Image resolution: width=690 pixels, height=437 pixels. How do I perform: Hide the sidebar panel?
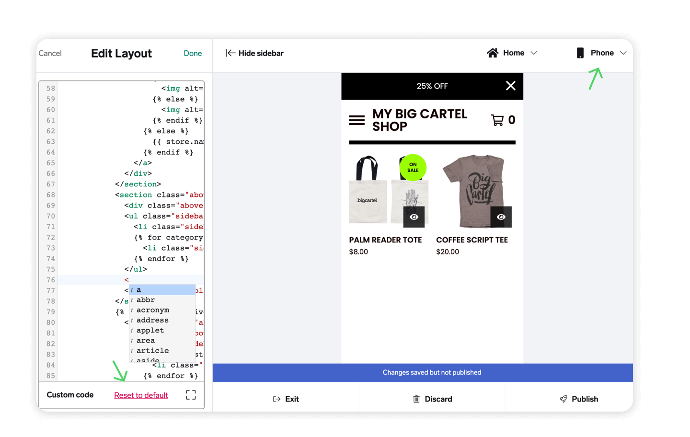click(254, 53)
